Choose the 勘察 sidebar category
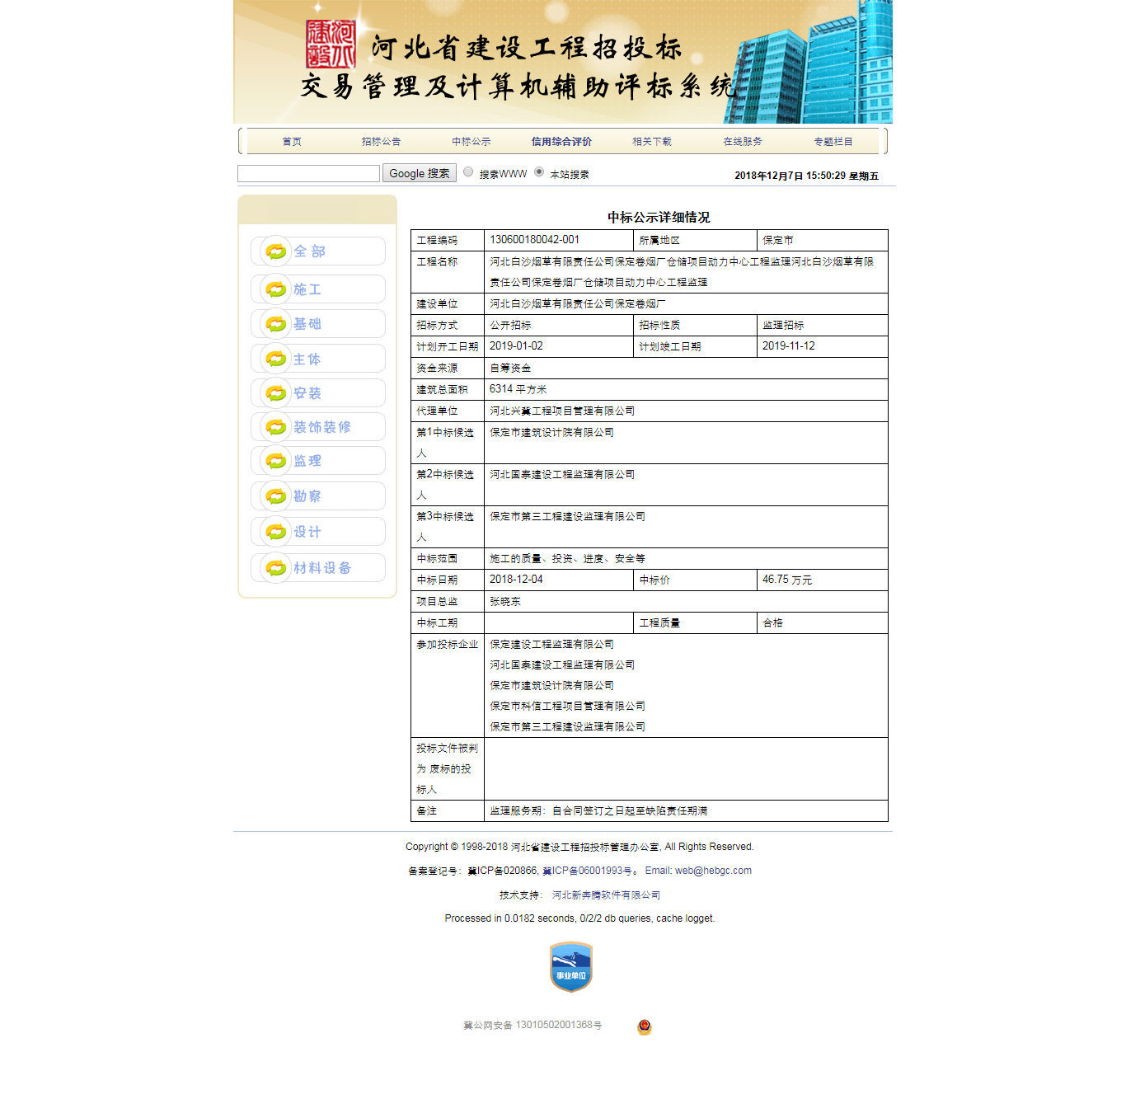Image resolution: width=1126 pixels, height=1099 pixels. 317,496
